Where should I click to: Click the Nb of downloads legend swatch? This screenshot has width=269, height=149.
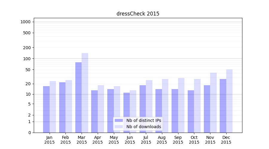(119, 127)
